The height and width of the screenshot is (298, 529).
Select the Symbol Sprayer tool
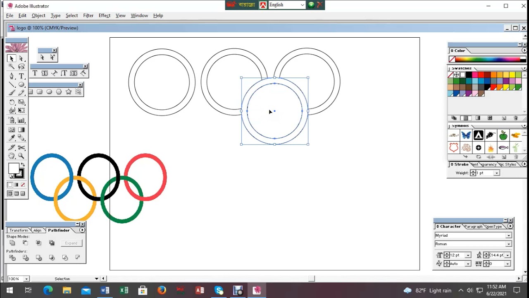(12, 120)
